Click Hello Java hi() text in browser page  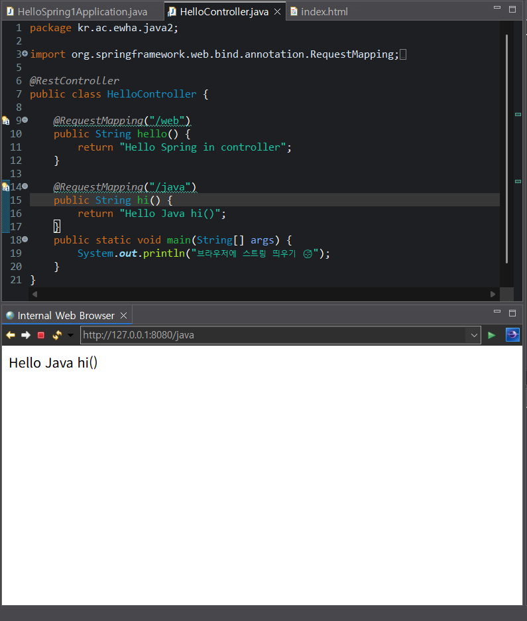tap(53, 363)
